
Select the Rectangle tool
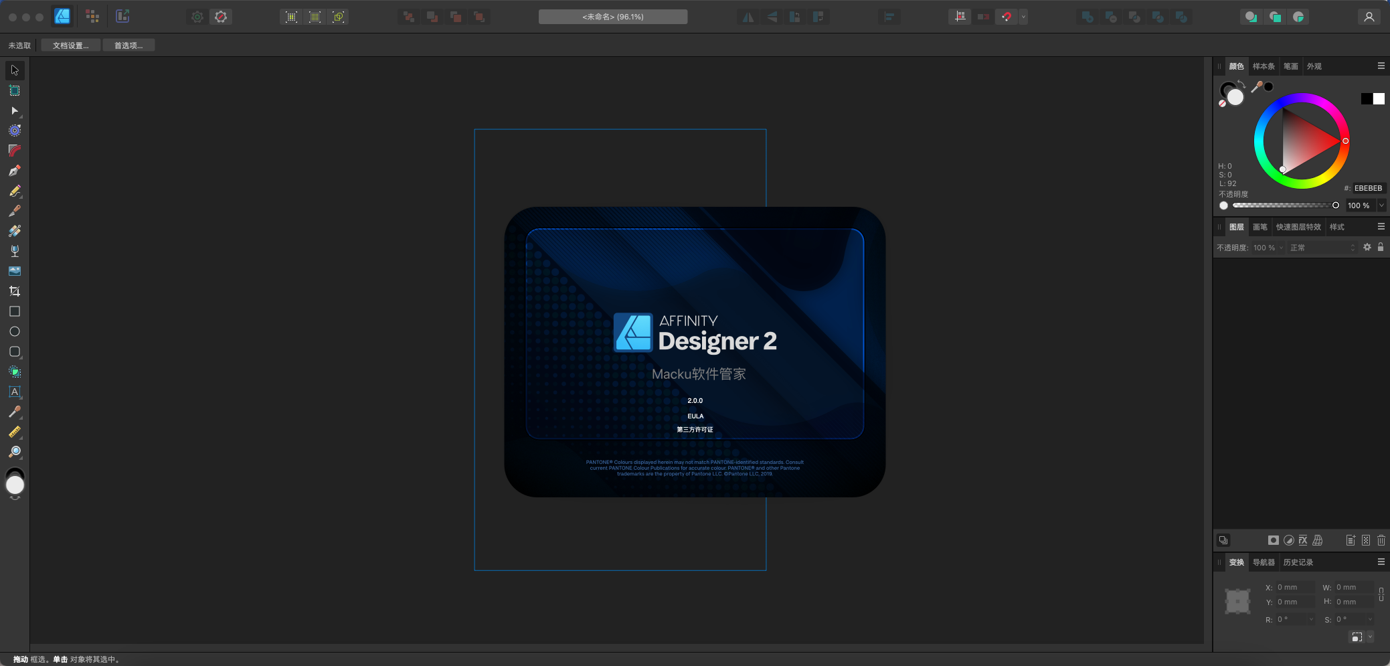pyautogui.click(x=15, y=311)
